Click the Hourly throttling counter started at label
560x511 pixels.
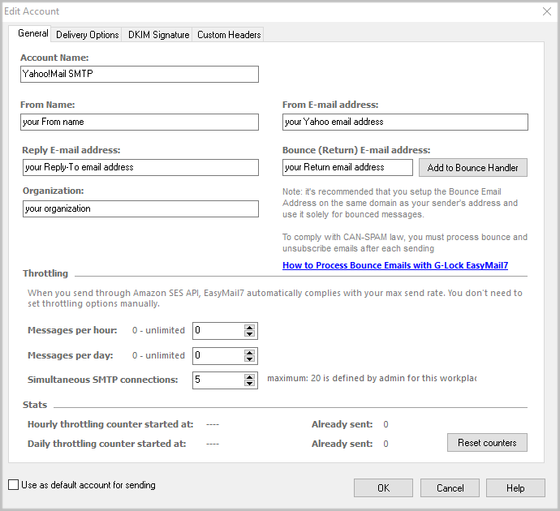click(x=110, y=424)
